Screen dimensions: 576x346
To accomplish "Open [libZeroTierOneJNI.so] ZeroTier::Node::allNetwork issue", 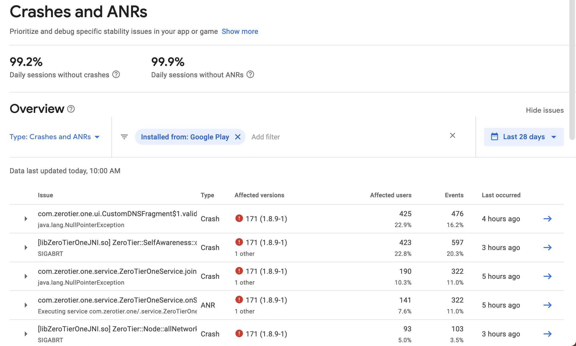I will [117, 329].
